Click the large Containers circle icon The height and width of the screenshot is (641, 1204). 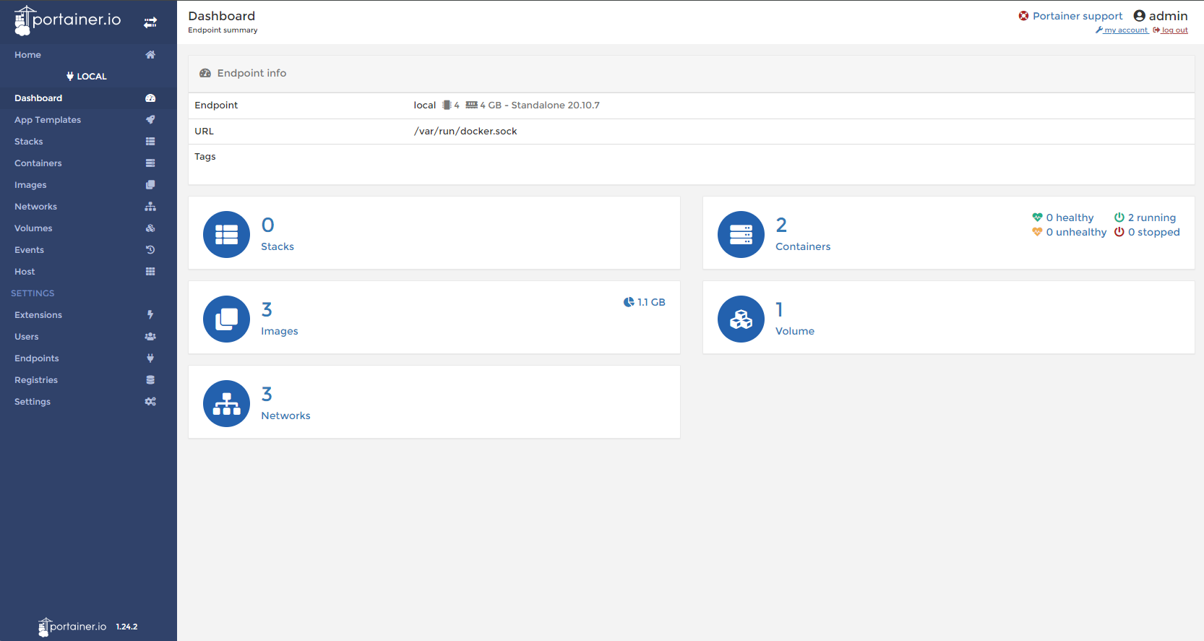(x=741, y=234)
